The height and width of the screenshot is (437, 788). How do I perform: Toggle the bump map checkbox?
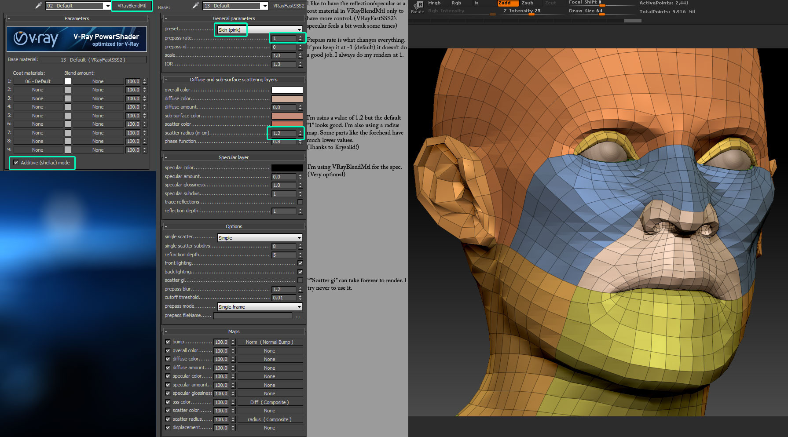coord(168,342)
